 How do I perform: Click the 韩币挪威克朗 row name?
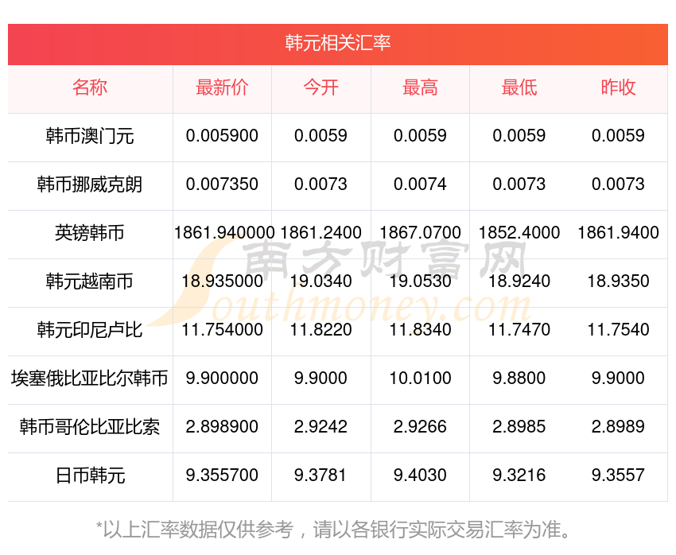(x=90, y=184)
